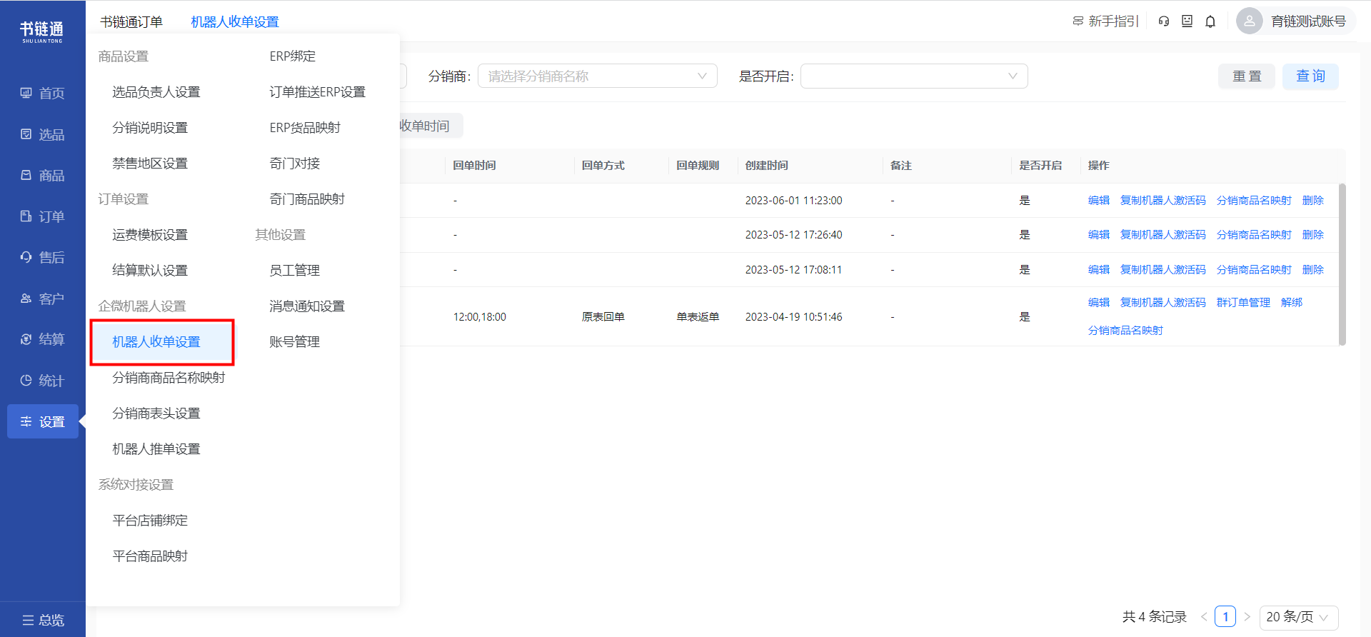Open the 20 条/页 page size dropdown

click(x=1299, y=617)
